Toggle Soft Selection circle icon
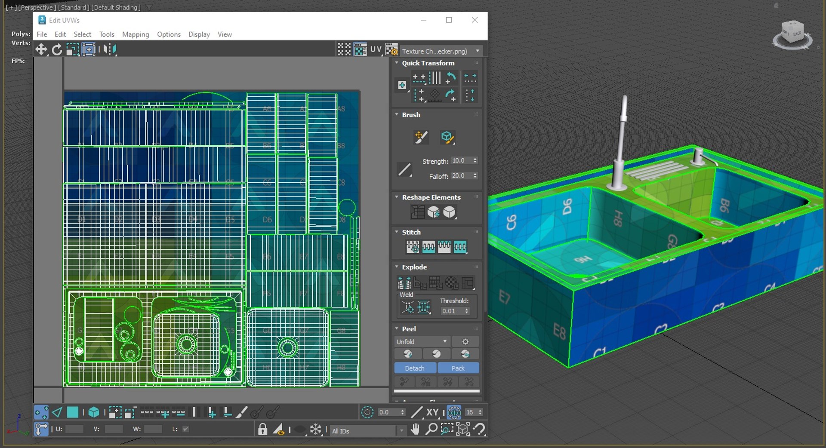Image resolution: width=826 pixels, height=448 pixels. (x=367, y=412)
